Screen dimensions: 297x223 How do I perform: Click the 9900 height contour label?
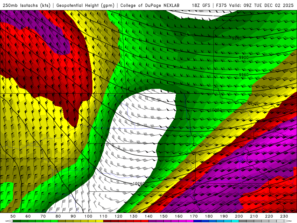(244, 58)
